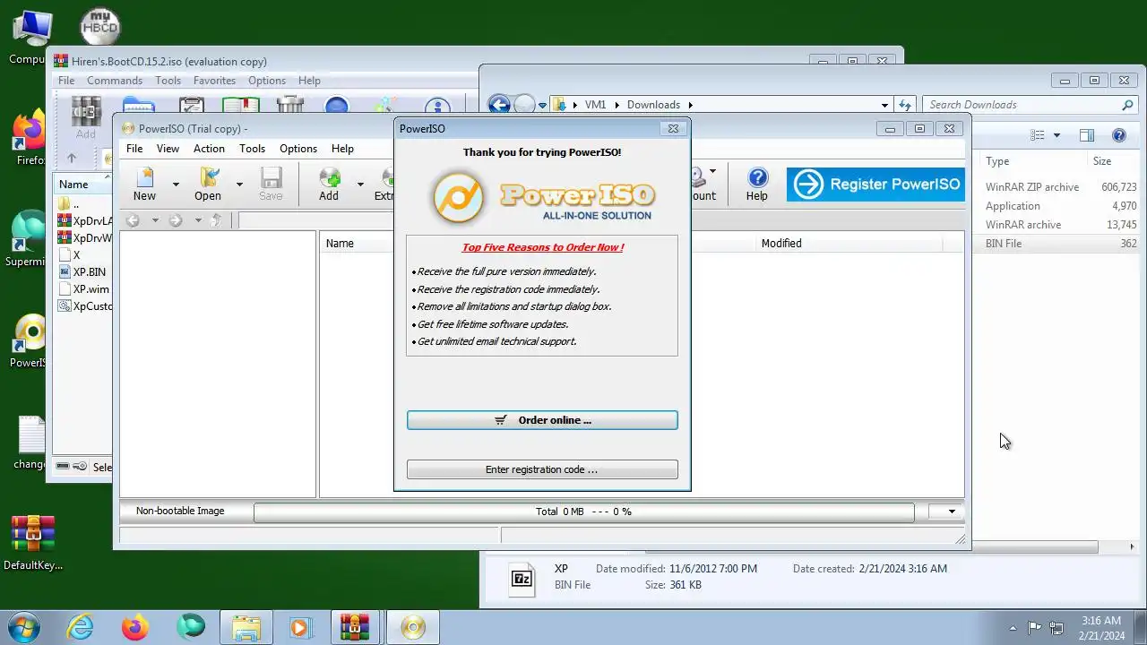
Task: Open the PowerISO Action menu
Action: [209, 149]
